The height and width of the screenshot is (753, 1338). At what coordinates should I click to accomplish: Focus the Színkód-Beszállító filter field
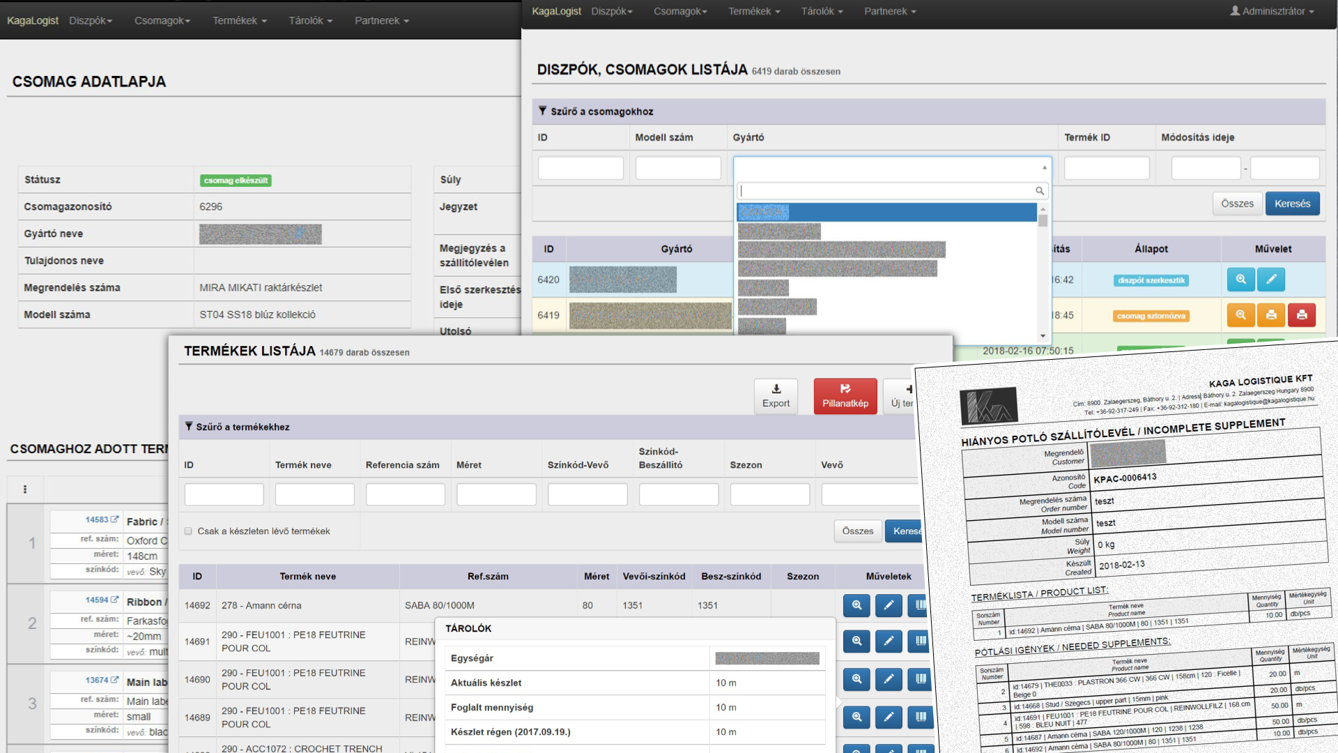click(679, 494)
